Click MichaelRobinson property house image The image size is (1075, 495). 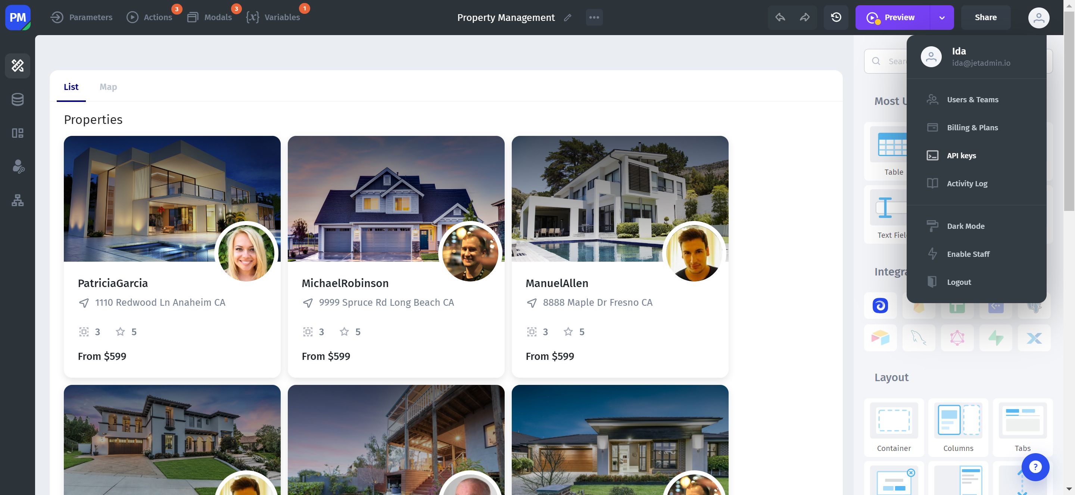click(396, 199)
